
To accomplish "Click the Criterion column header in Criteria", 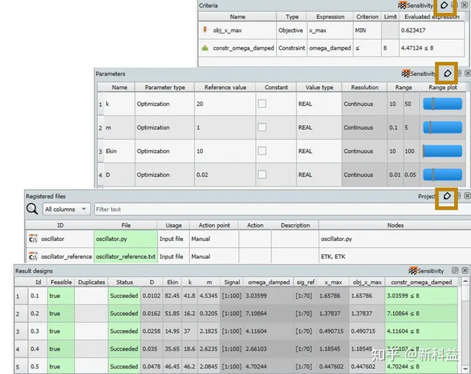I will coord(367,16).
